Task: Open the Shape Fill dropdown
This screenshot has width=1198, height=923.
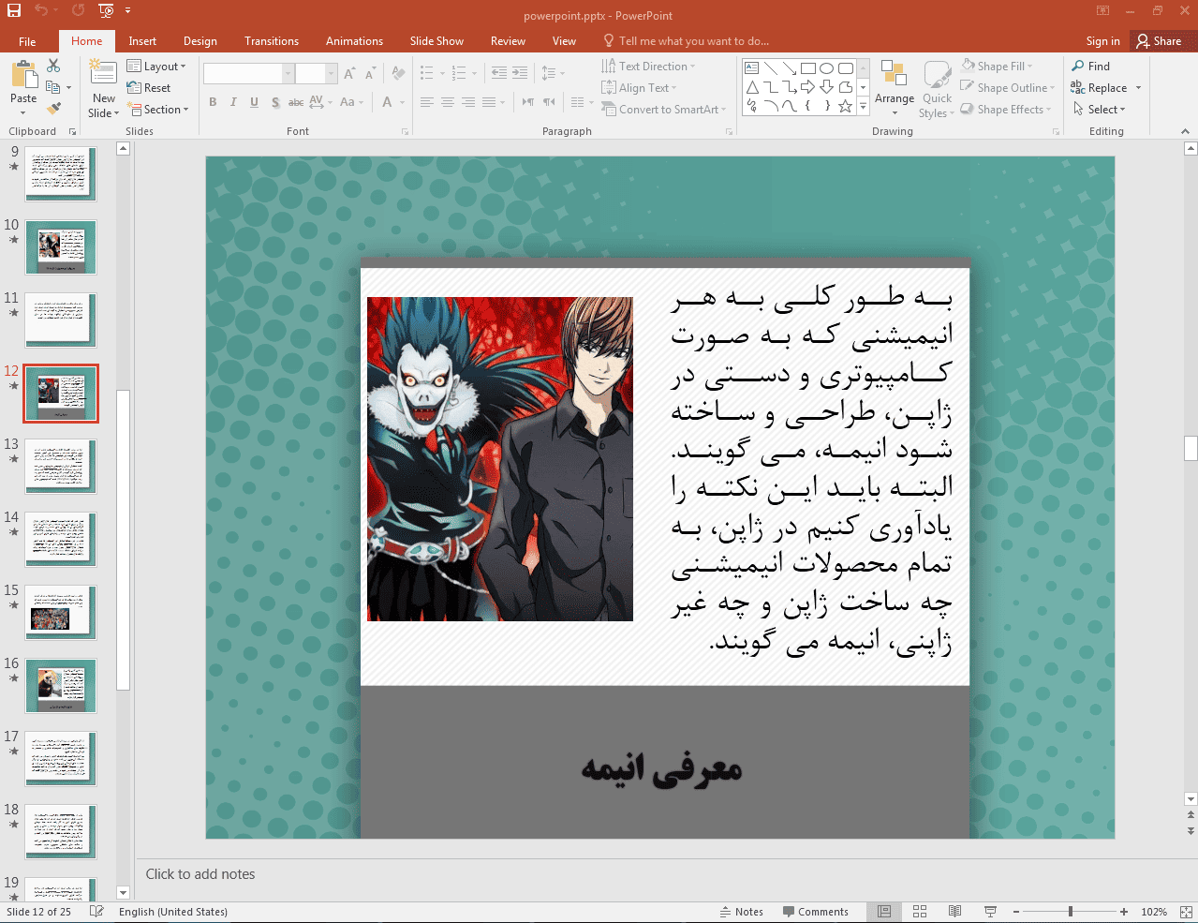Action: [x=997, y=67]
